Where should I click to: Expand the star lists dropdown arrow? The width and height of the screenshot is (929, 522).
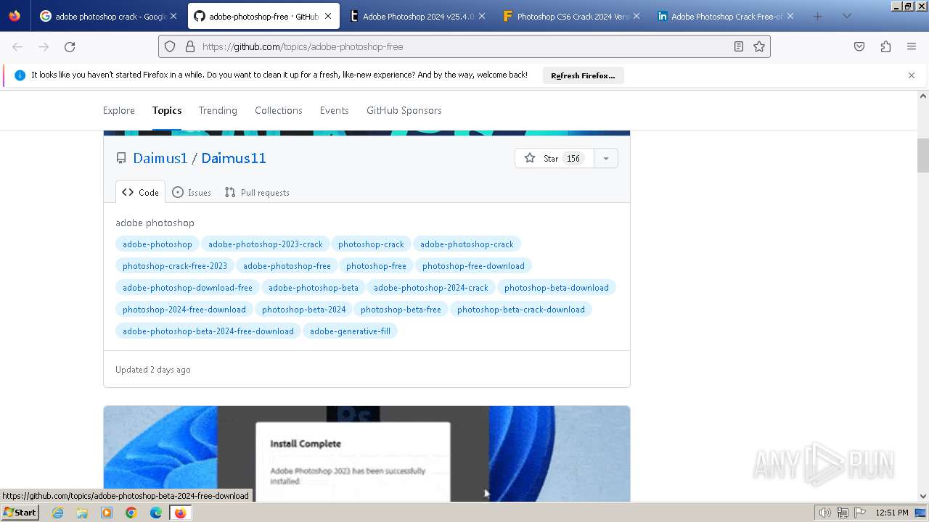tap(606, 158)
